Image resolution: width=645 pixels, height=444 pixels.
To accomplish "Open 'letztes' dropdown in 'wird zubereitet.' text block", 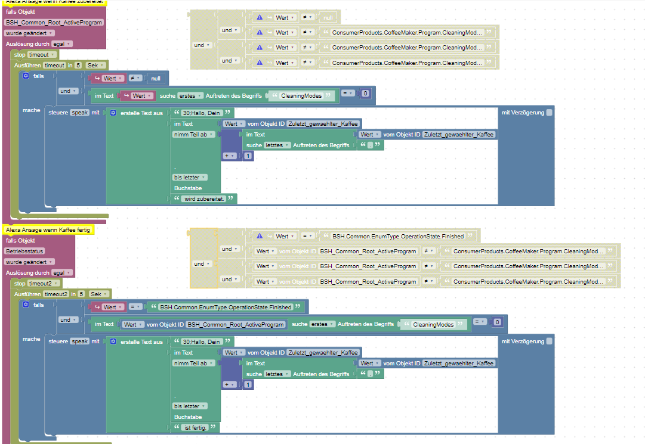I will click(277, 145).
